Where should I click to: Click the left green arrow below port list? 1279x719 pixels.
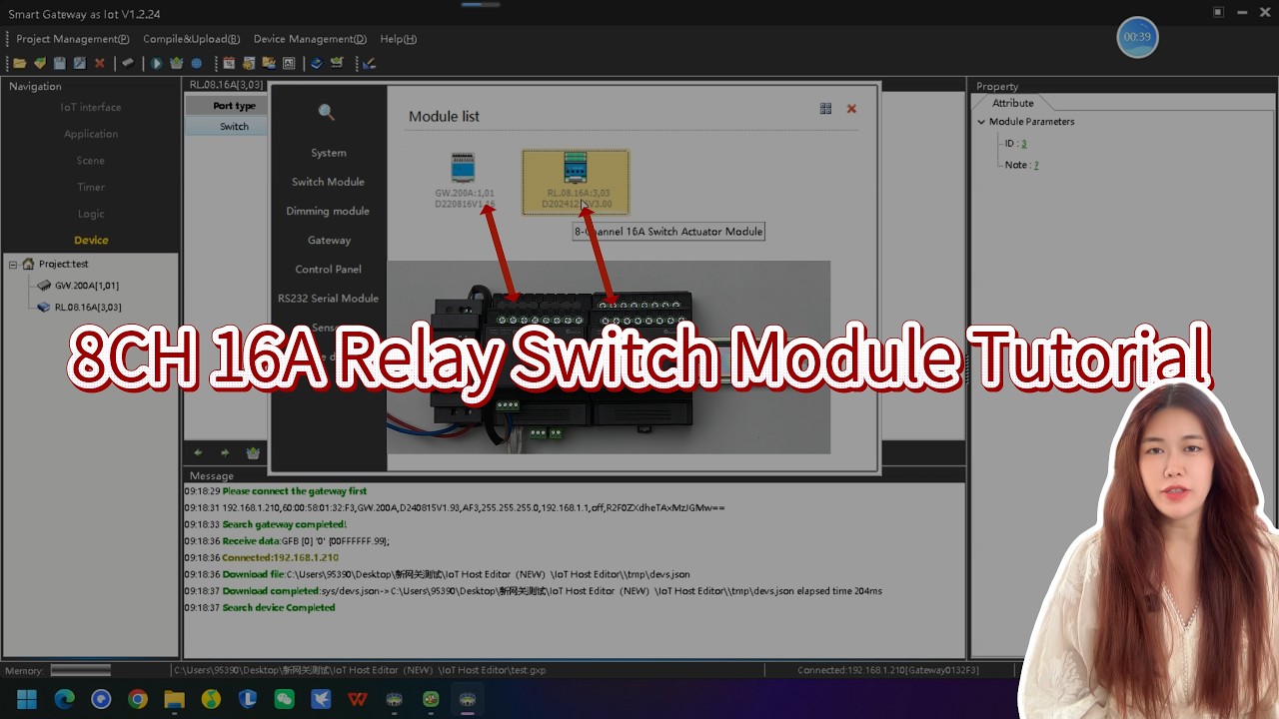tap(198, 453)
